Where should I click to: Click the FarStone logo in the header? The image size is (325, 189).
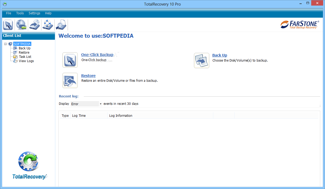[x=300, y=25]
